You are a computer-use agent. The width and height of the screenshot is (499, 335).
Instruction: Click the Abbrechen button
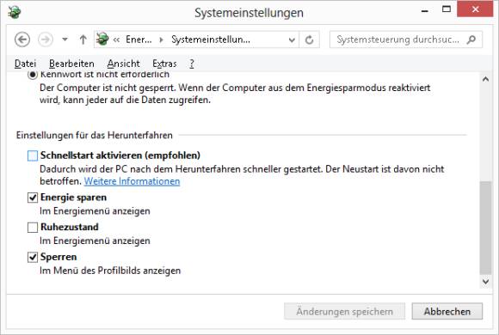coord(447,311)
